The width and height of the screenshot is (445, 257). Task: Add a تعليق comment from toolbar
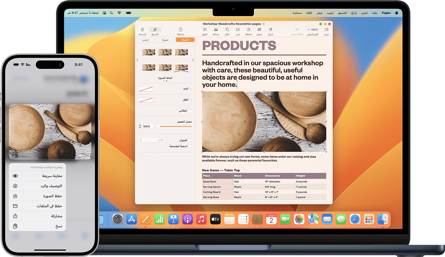(x=205, y=31)
